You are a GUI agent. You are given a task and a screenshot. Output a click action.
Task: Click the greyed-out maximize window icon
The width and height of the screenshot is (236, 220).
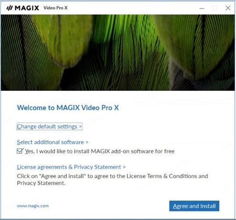click(x=215, y=8)
